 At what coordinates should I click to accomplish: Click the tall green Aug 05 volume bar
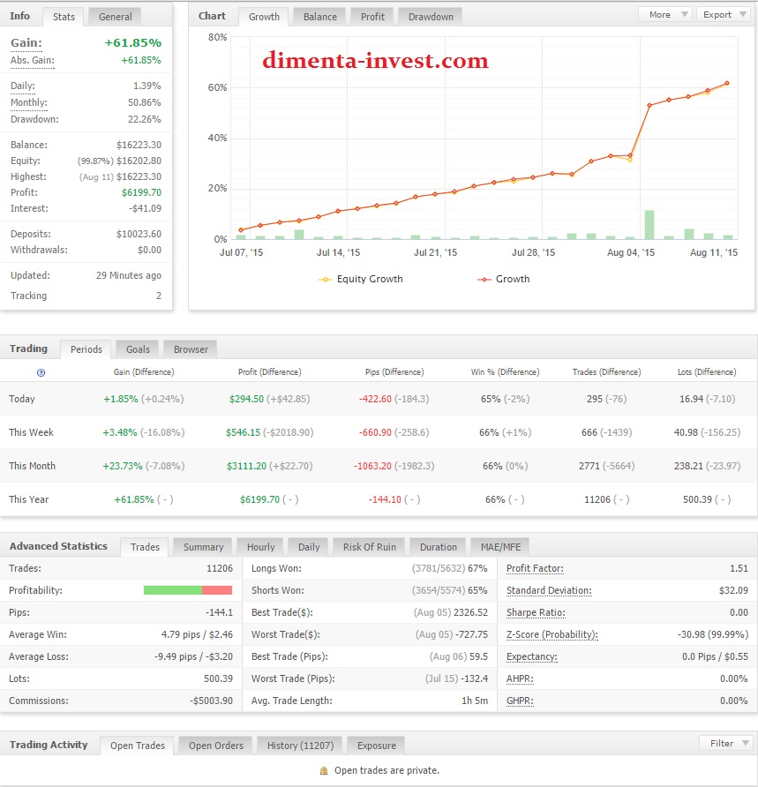pyautogui.click(x=649, y=224)
